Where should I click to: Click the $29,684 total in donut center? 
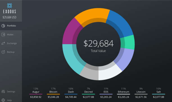(98, 43)
